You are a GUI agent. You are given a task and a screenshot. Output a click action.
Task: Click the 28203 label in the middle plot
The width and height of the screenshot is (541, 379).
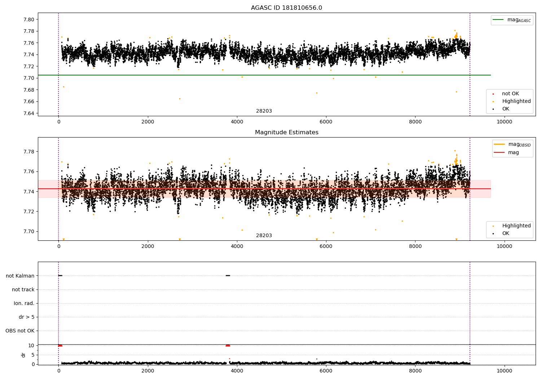coord(264,236)
